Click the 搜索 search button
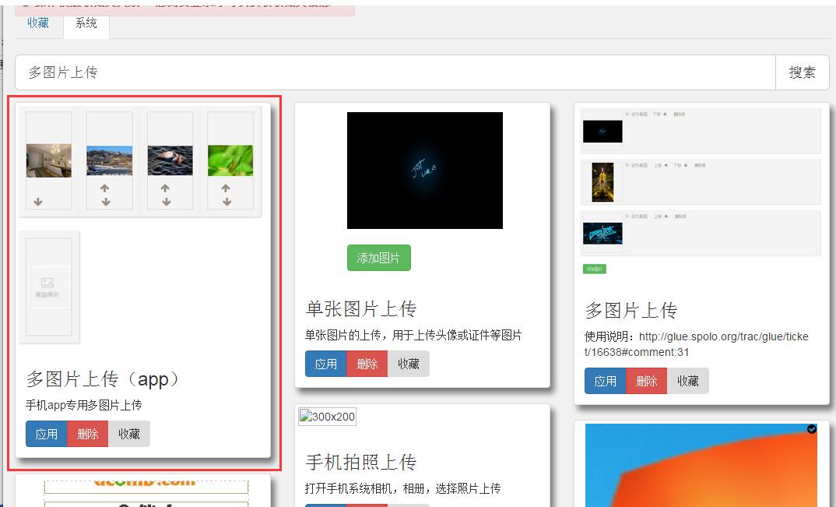836x507 pixels. coord(802,72)
